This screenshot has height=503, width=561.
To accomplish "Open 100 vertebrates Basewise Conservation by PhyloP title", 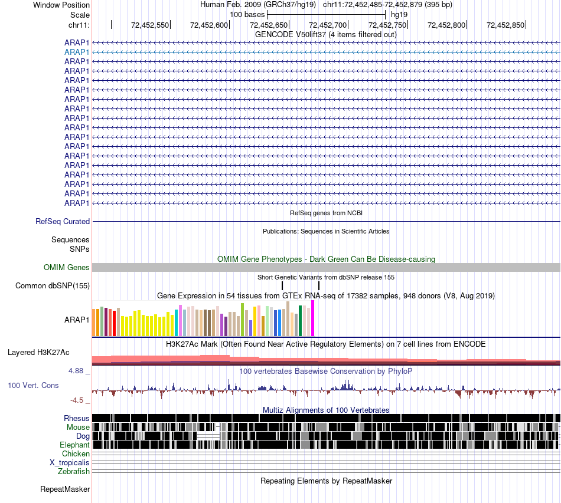I will click(x=326, y=371).
